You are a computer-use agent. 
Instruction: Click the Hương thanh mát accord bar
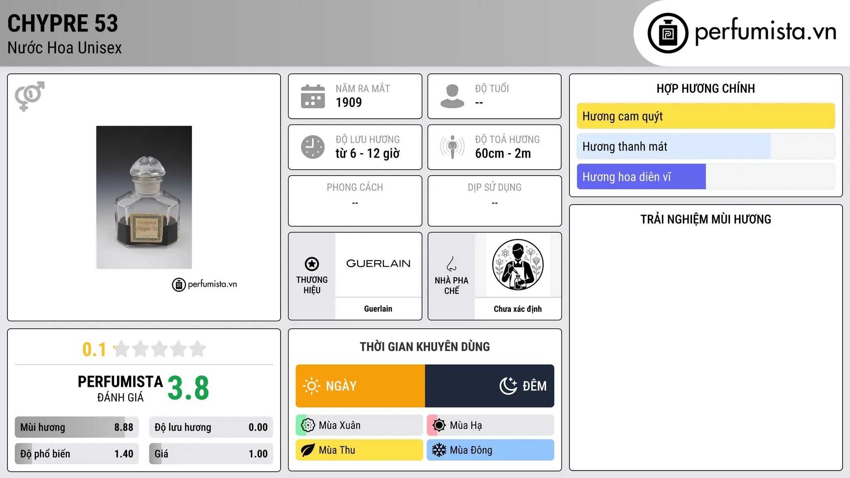[x=706, y=146]
